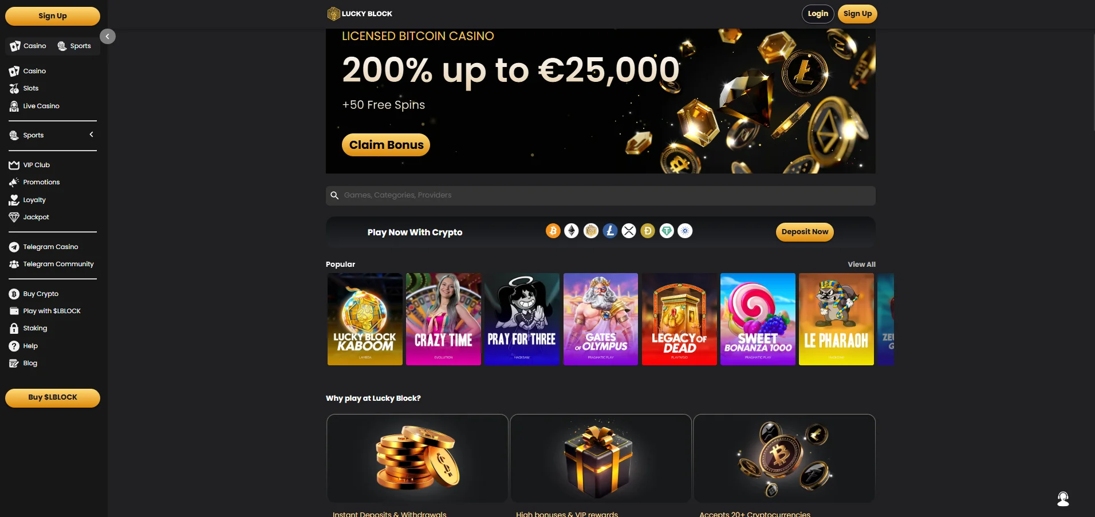Select the Casino tab in sidebar
This screenshot has width=1095, height=517.
(x=28, y=46)
